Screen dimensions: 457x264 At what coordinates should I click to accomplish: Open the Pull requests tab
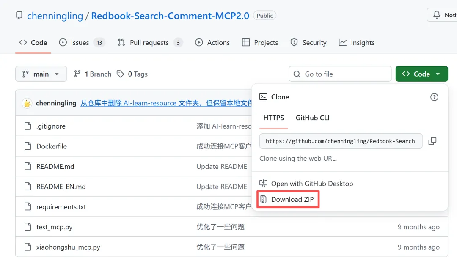tap(150, 43)
